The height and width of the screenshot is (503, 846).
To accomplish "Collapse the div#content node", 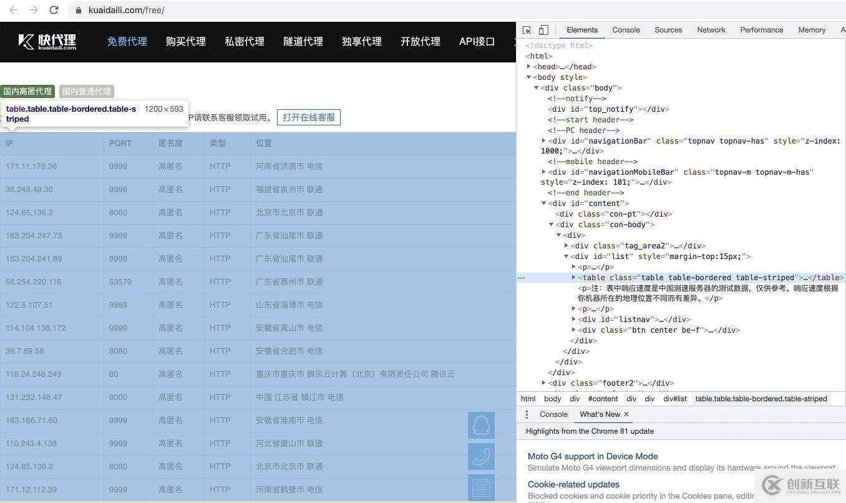I will (x=543, y=203).
